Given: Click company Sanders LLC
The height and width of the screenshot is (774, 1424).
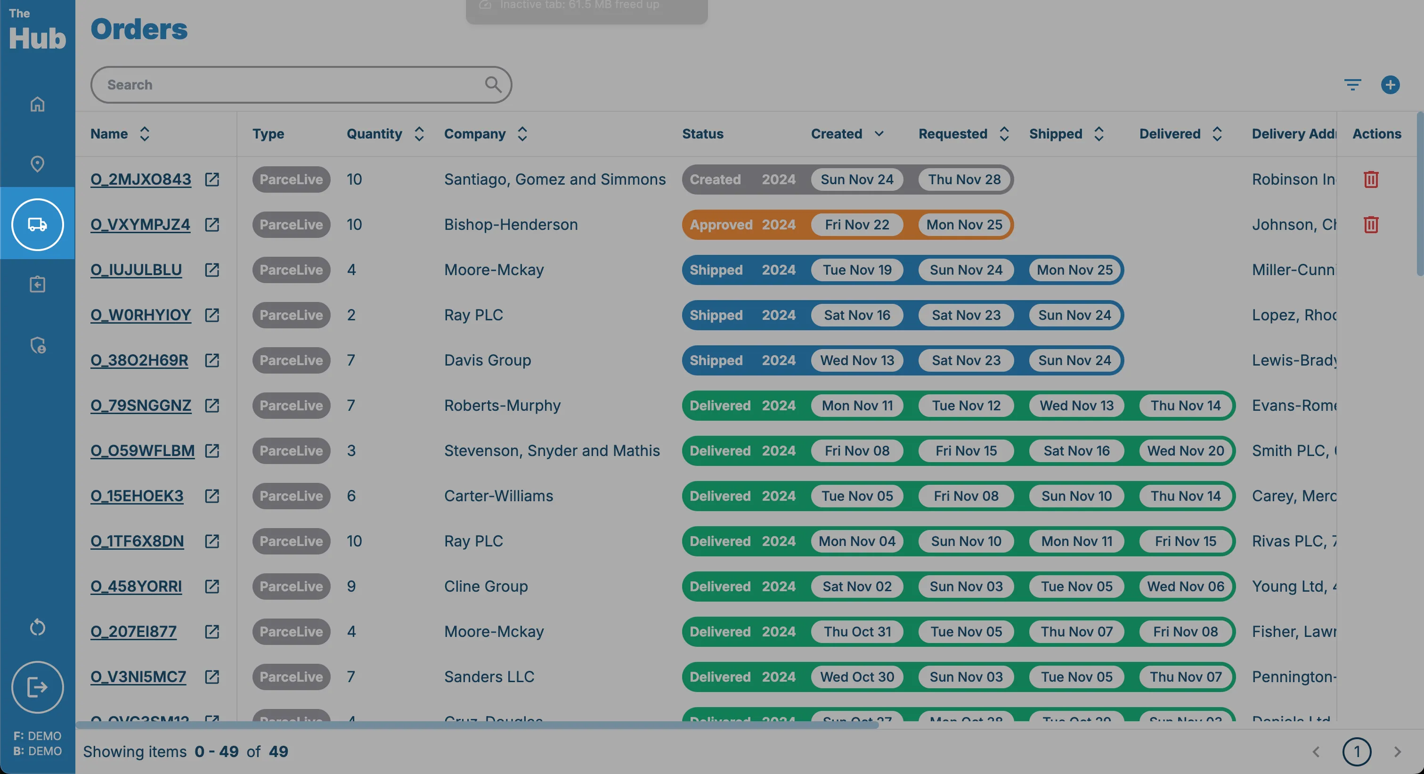Looking at the screenshot, I should click(x=489, y=676).
